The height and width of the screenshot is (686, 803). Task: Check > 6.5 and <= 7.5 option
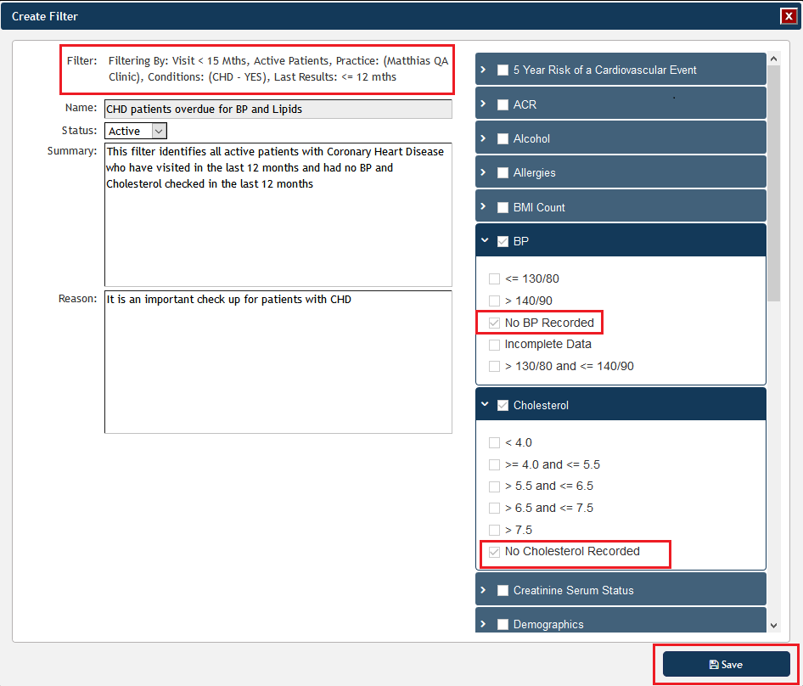click(494, 509)
